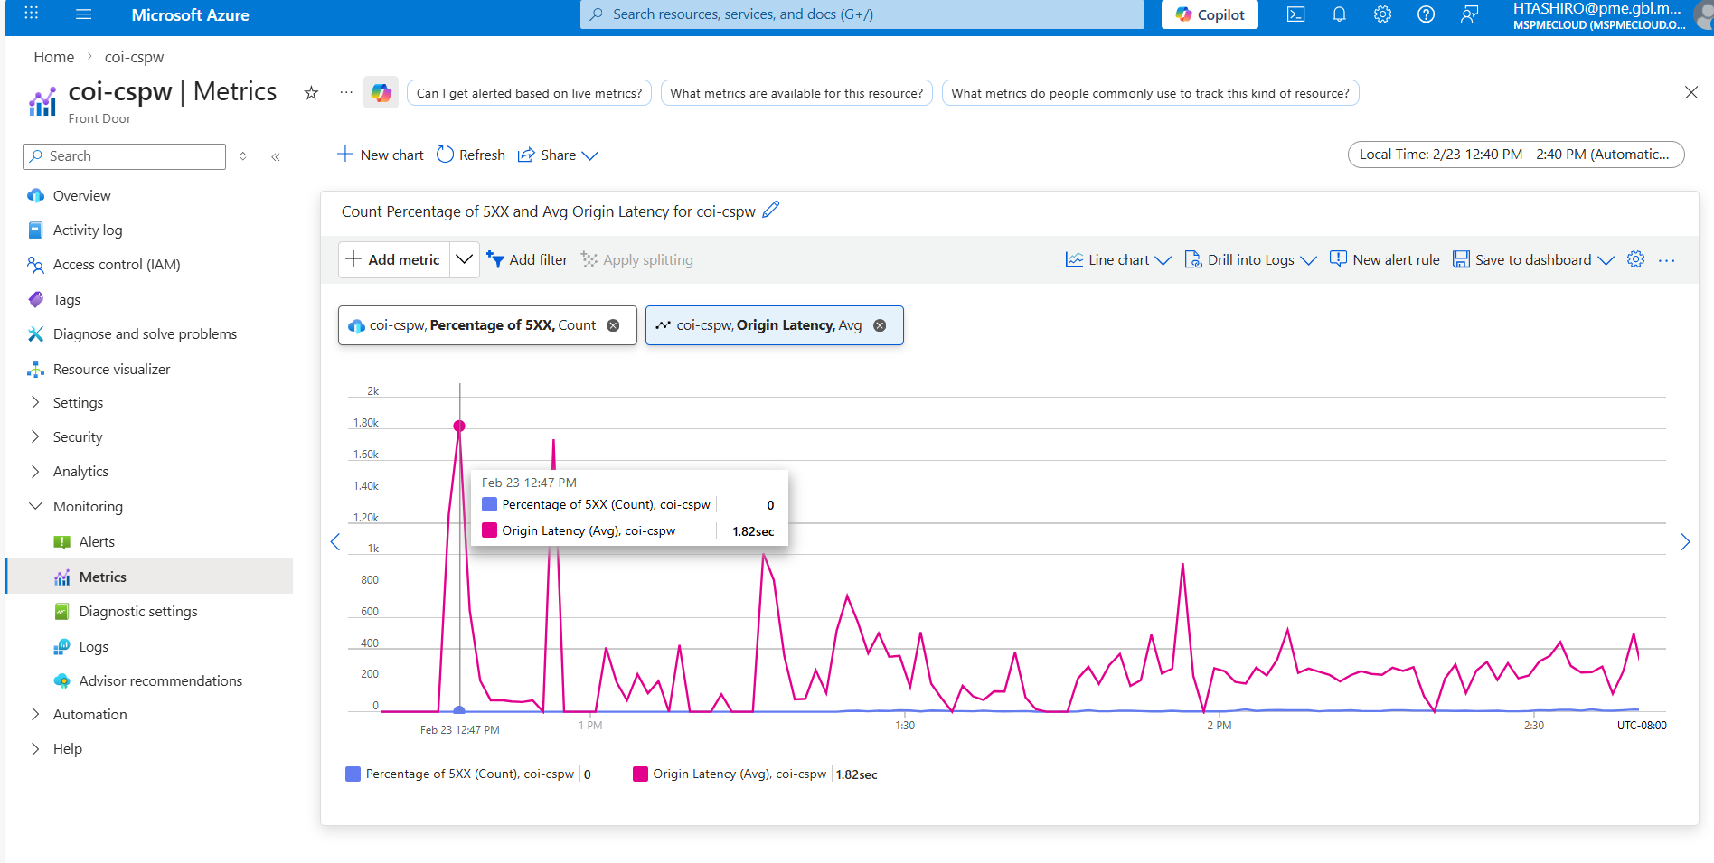
Task: Open the Help question mark icon
Action: click(1426, 14)
